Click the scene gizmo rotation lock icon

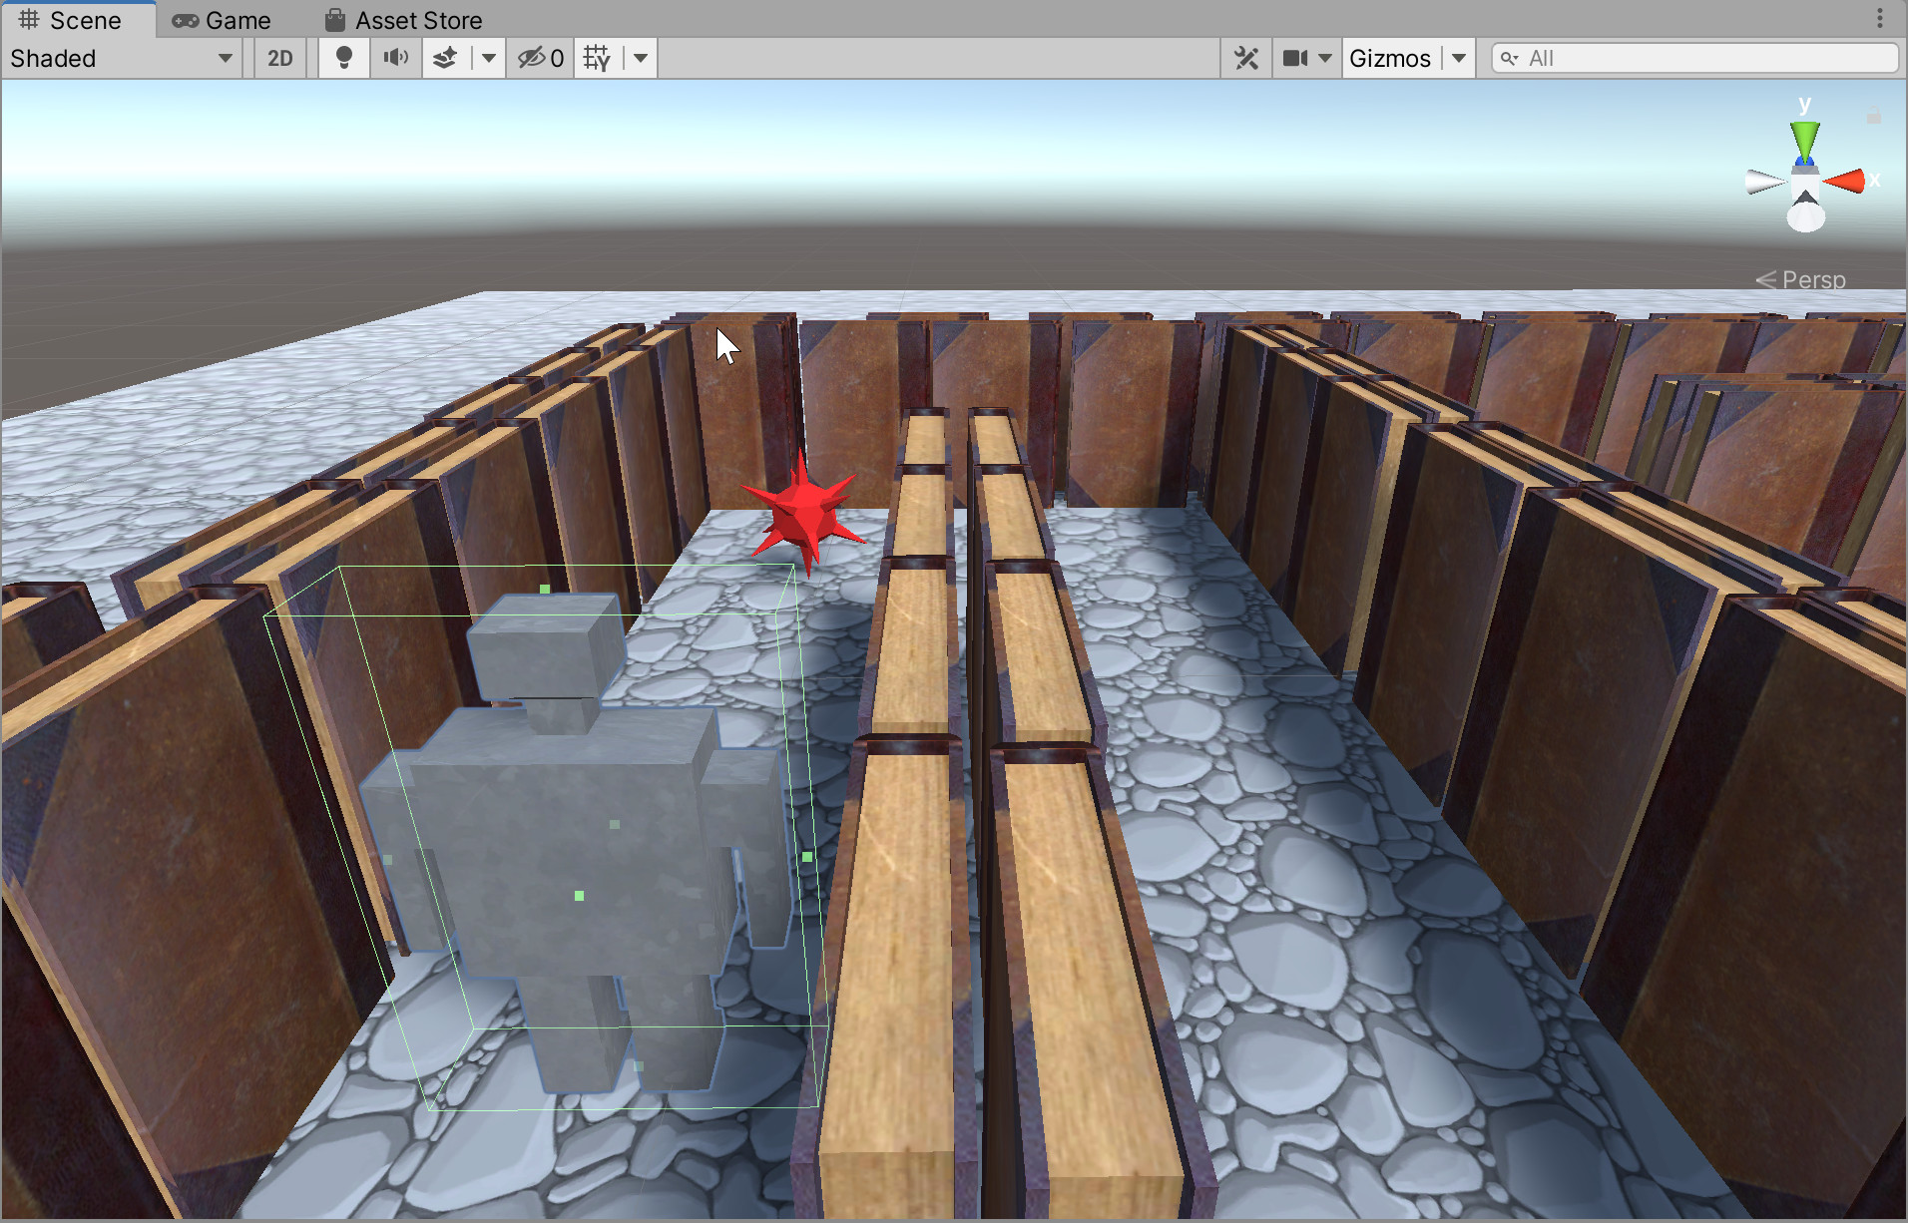click(1873, 117)
